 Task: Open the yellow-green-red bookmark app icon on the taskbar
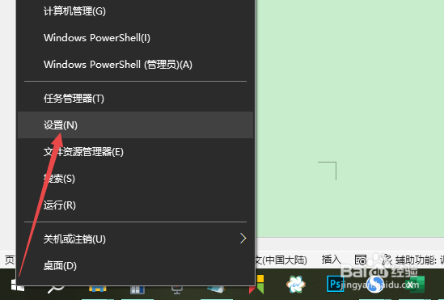(x=256, y=285)
